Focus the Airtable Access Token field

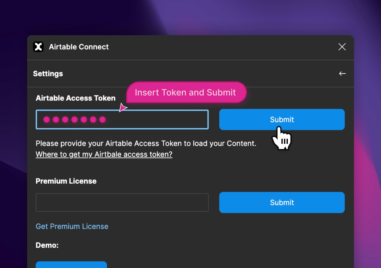[122, 119]
